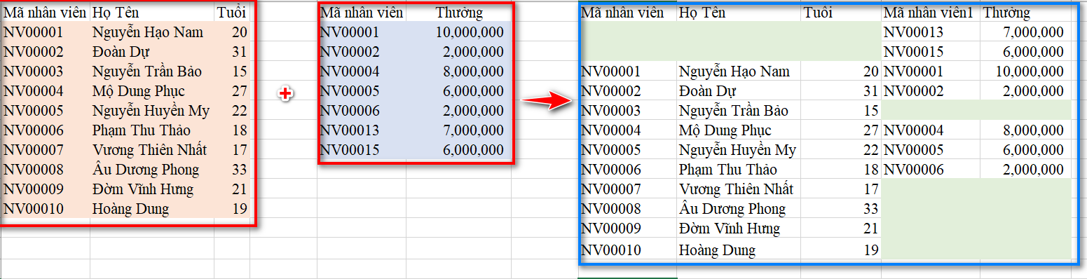Click age 27 beside Mộ Dung Phục, merged table
This screenshot has height=279, width=1087.
pos(871,130)
